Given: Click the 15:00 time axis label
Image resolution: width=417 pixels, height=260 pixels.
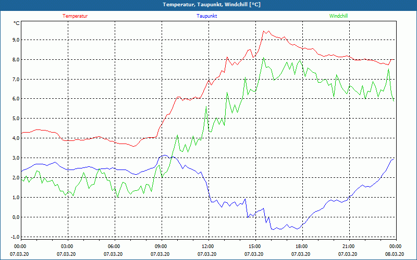Looking at the screenshot, I should (254, 246).
